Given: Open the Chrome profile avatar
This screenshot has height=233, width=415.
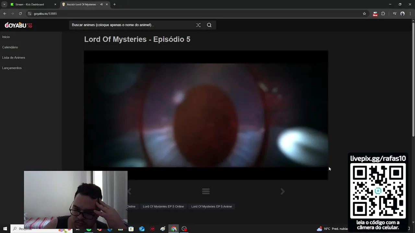Looking at the screenshot, I should point(402,14).
